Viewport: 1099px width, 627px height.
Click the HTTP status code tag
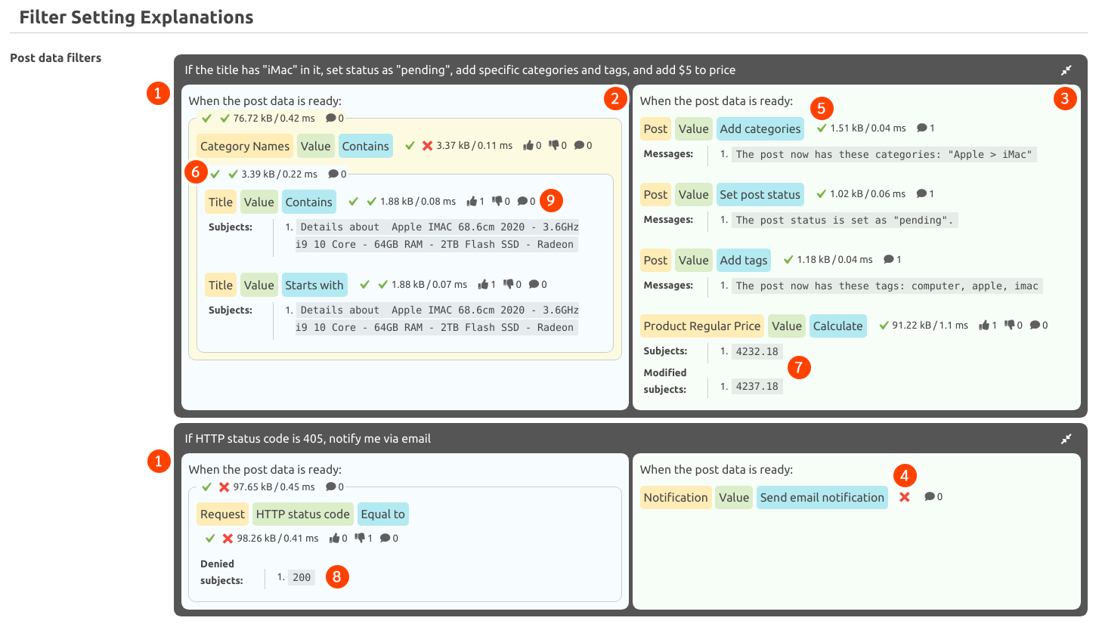[x=303, y=514]
